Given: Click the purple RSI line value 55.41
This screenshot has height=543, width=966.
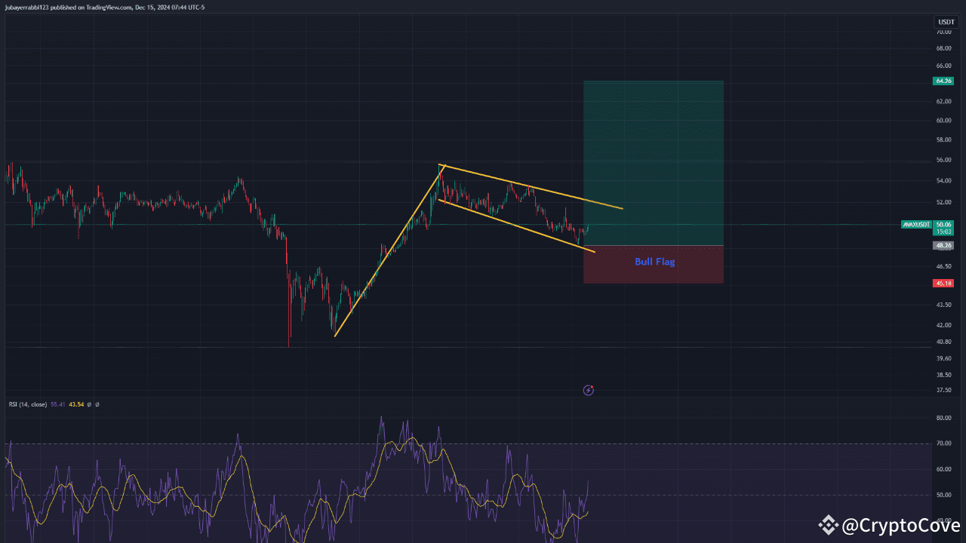Looking at the screenshot, I should pos(57,404).
